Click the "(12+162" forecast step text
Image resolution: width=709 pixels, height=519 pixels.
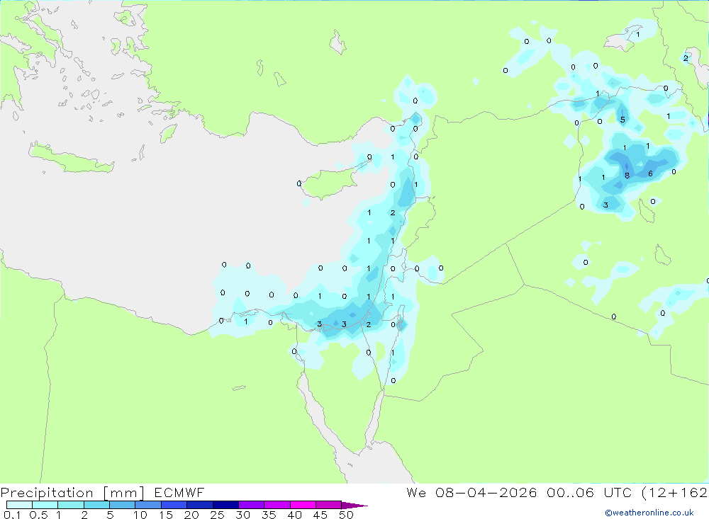[x=675, y=493]
